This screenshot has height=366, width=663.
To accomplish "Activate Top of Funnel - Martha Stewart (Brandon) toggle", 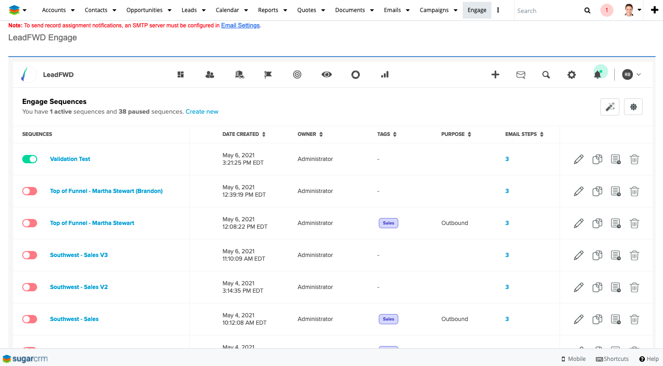I will tap(30, 191).
